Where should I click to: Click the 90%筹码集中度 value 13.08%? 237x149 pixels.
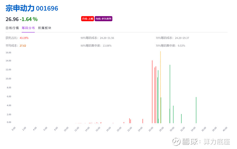point(107,46)
